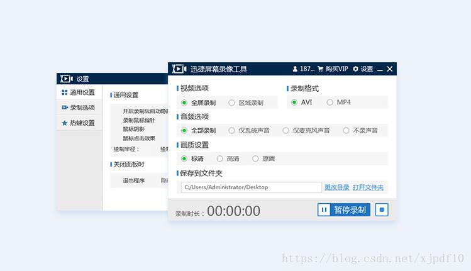The width and height of the screenshot is (471, 271).
Task: Select 仅麦克风声音 audio option
Action: (x=306, y=130)
